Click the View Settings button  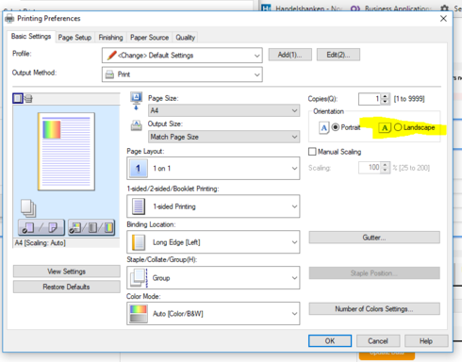pyautogui.click(x=67, y=271)
